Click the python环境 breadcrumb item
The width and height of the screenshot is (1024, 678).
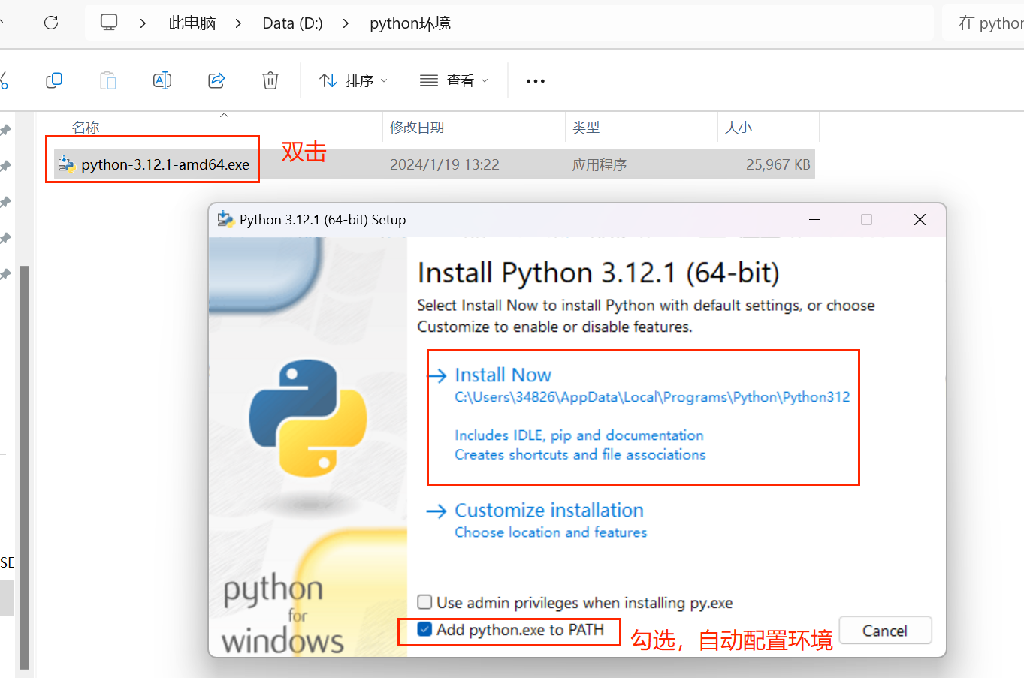click(410, 23)
